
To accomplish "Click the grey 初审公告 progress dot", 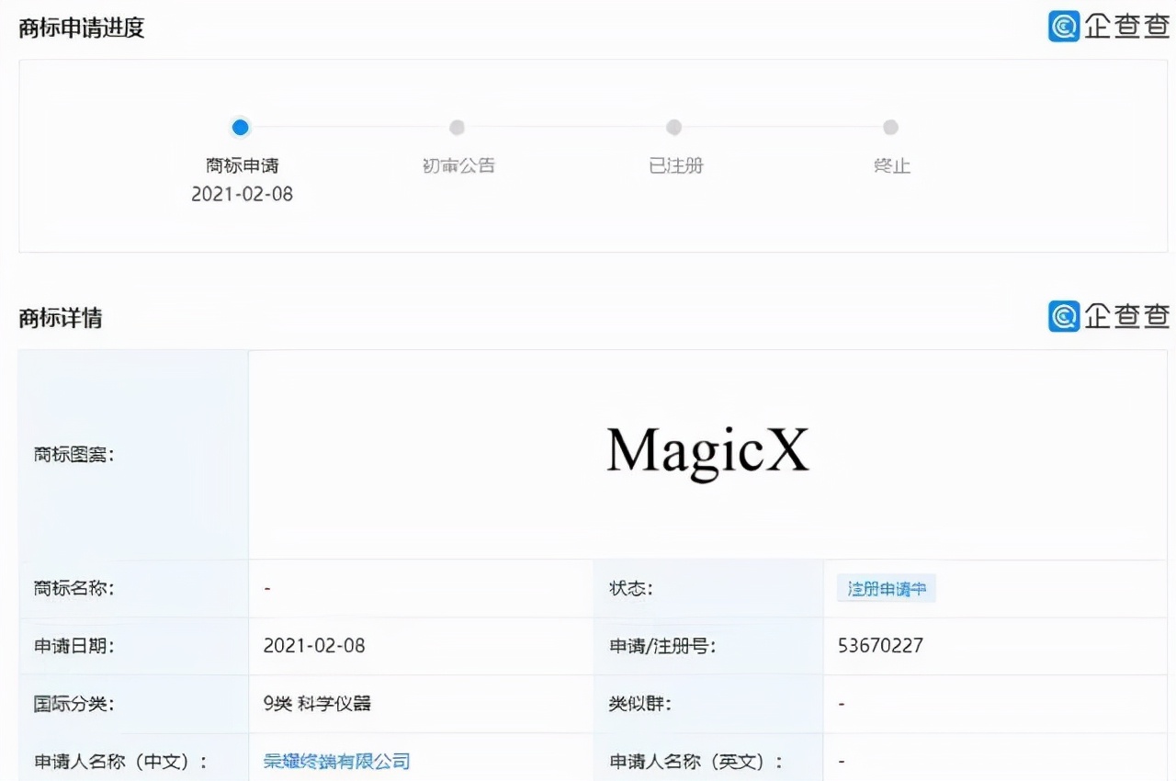I will [457, 128].
